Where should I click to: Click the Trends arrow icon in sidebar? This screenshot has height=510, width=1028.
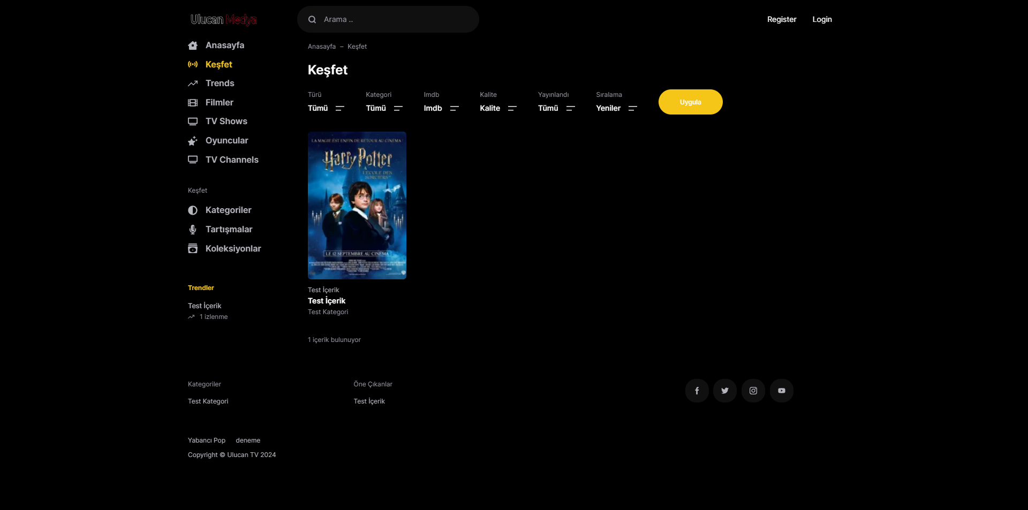click(x=193, y=83)
